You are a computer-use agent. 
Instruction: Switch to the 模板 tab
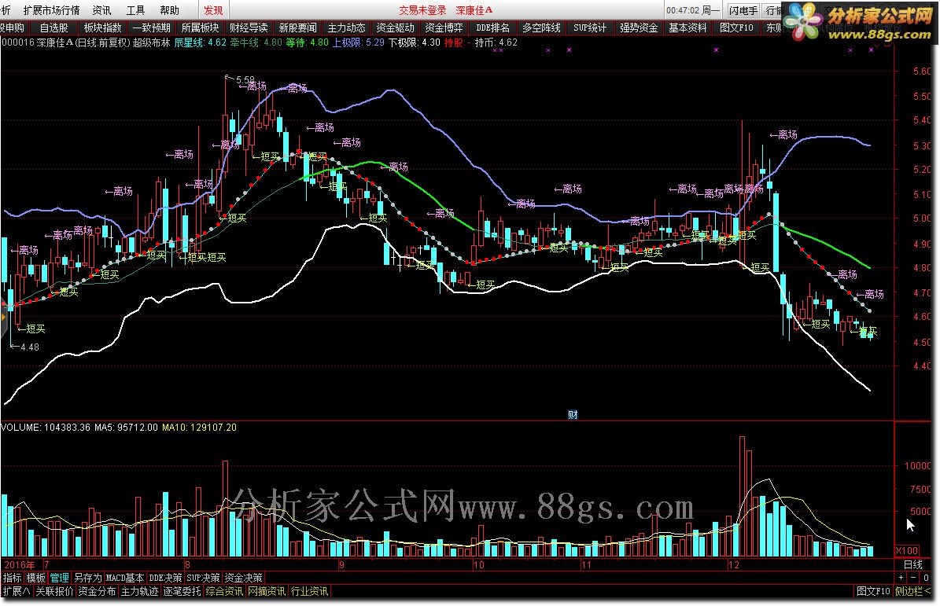36,578
